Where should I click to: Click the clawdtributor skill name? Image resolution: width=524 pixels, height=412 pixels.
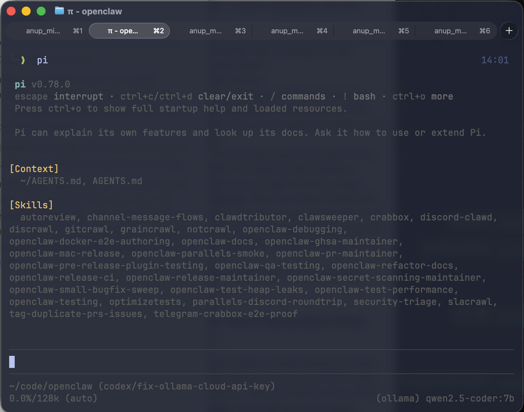click(251, 217)
